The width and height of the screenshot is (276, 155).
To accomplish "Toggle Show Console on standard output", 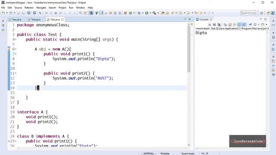I will [x=239, y=25].
